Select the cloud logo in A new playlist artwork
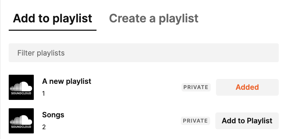This screenshot has width=285, height=139. pyautogui.click(x=21, y=86)
